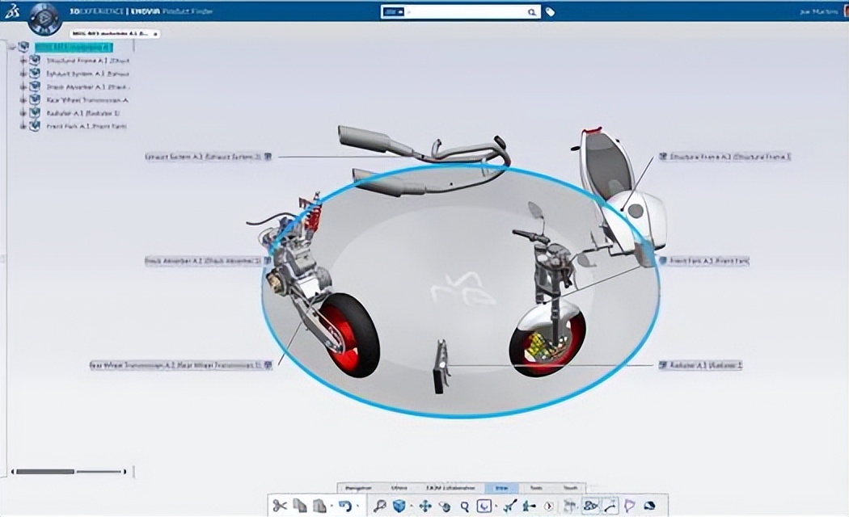
Task: Select the Pan arrows tool
Action: coord(424,506)
